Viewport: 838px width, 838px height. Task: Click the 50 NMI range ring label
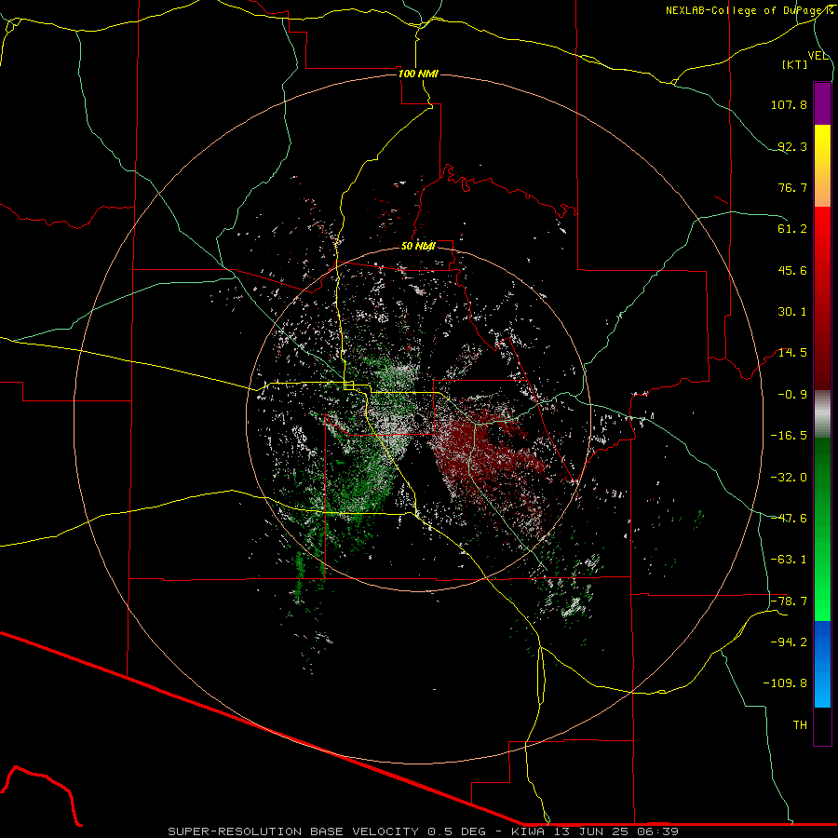click(x=418, y=246)
